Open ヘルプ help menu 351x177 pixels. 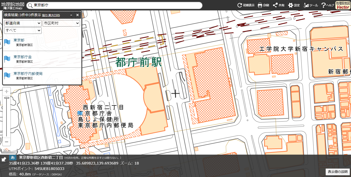(x=327, y=5)
